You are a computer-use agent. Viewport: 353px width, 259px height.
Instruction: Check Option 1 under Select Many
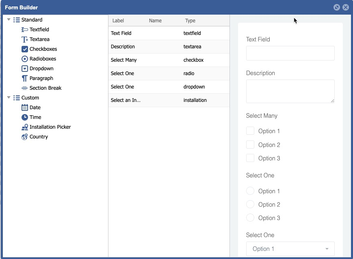250,131
